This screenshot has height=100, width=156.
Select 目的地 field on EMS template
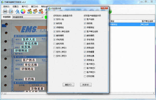pos(29,79)
